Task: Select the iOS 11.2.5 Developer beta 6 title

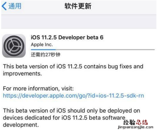Action: click(67, 37)
